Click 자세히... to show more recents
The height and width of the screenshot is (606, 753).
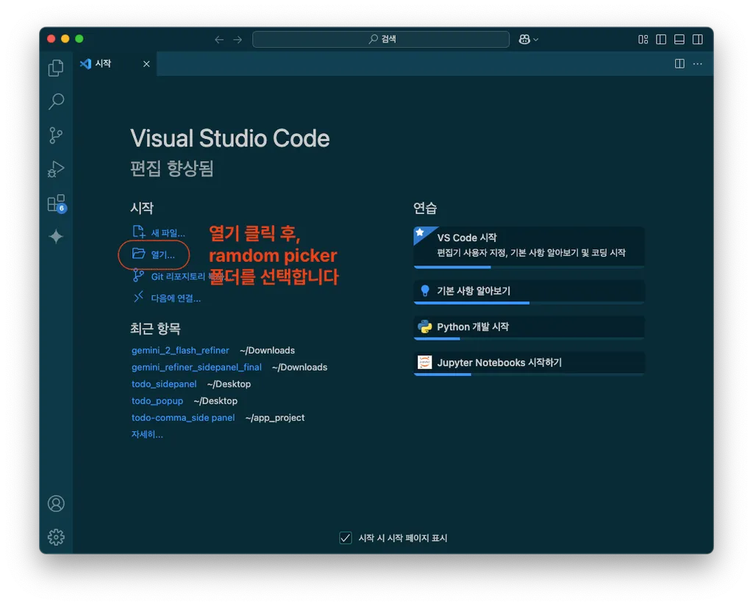147,435
